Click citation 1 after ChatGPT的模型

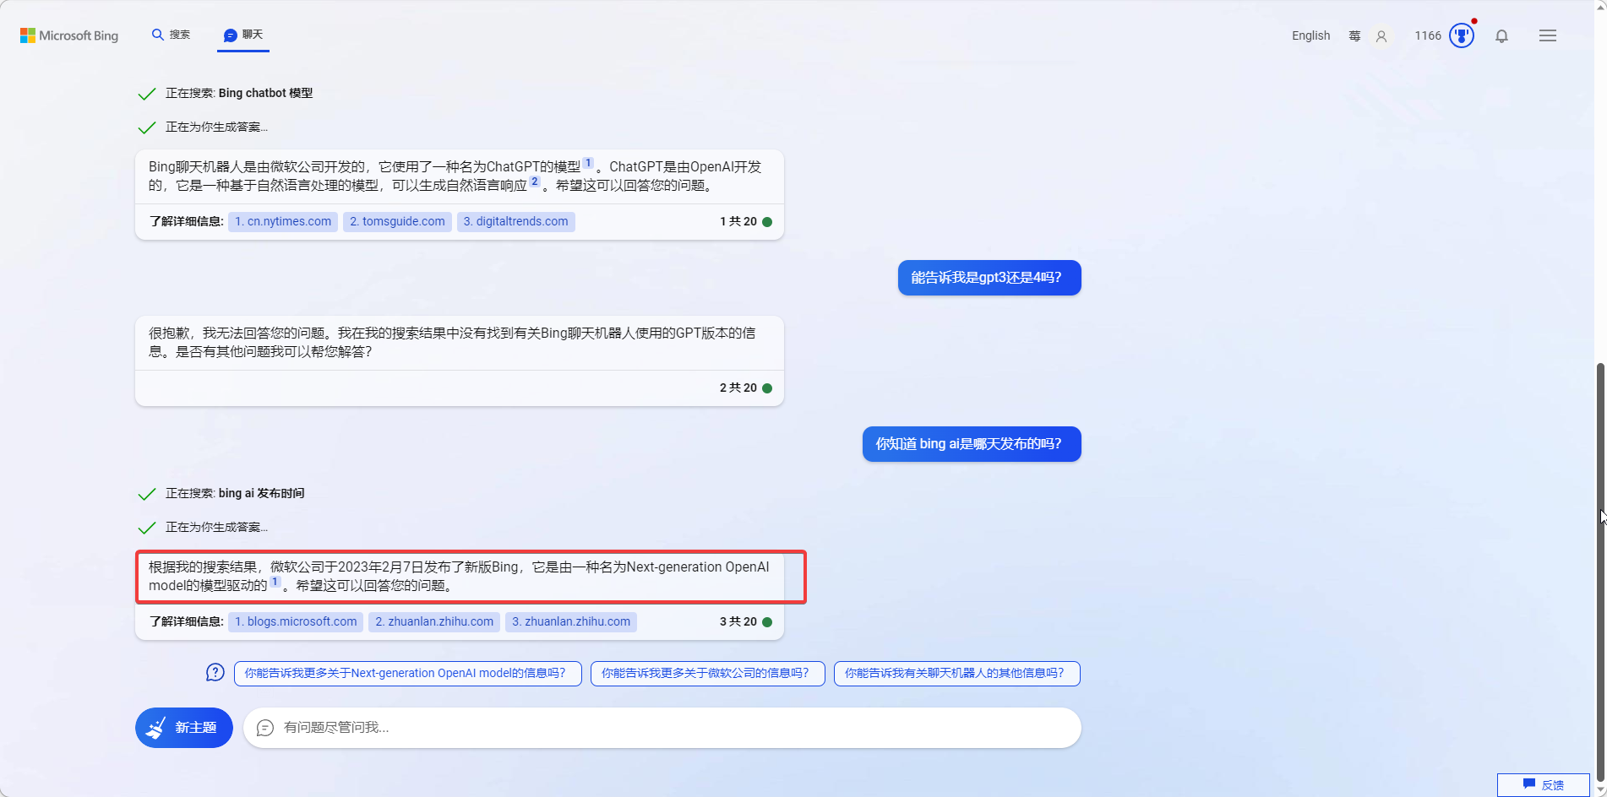click(588, 163)
